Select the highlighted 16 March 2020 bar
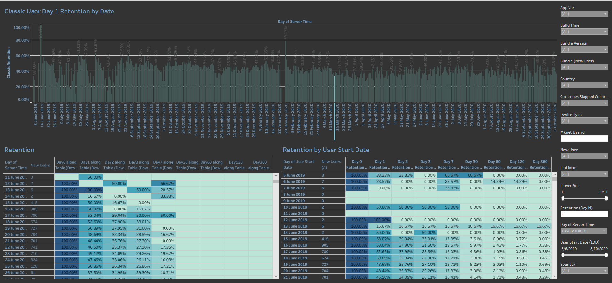 click(x=334, y=89)
